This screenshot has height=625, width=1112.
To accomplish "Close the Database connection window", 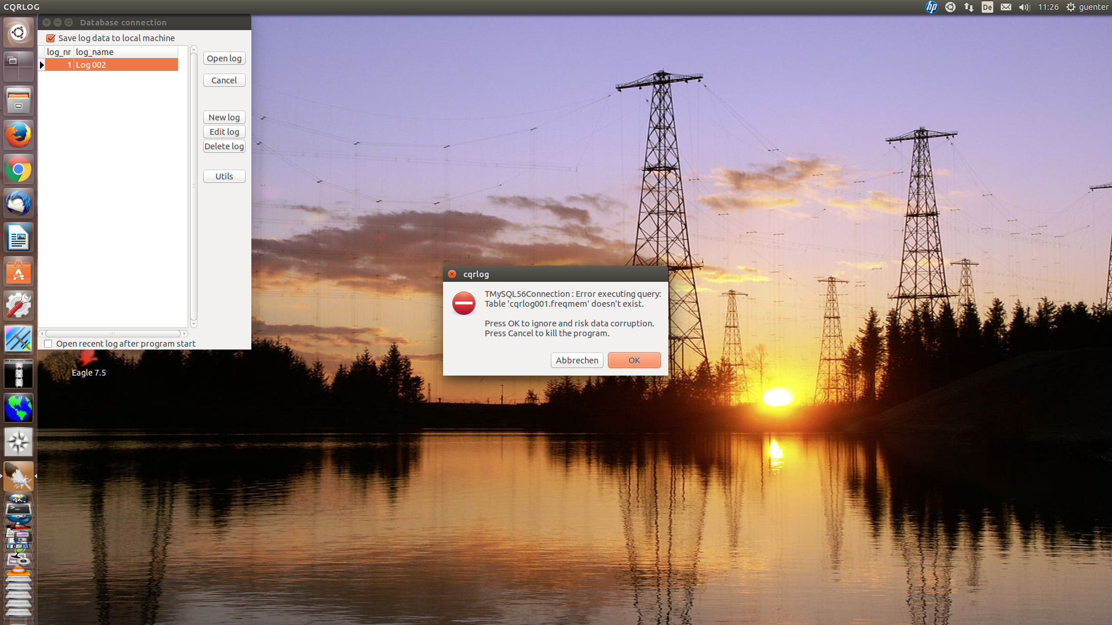I will pos(46,23).
